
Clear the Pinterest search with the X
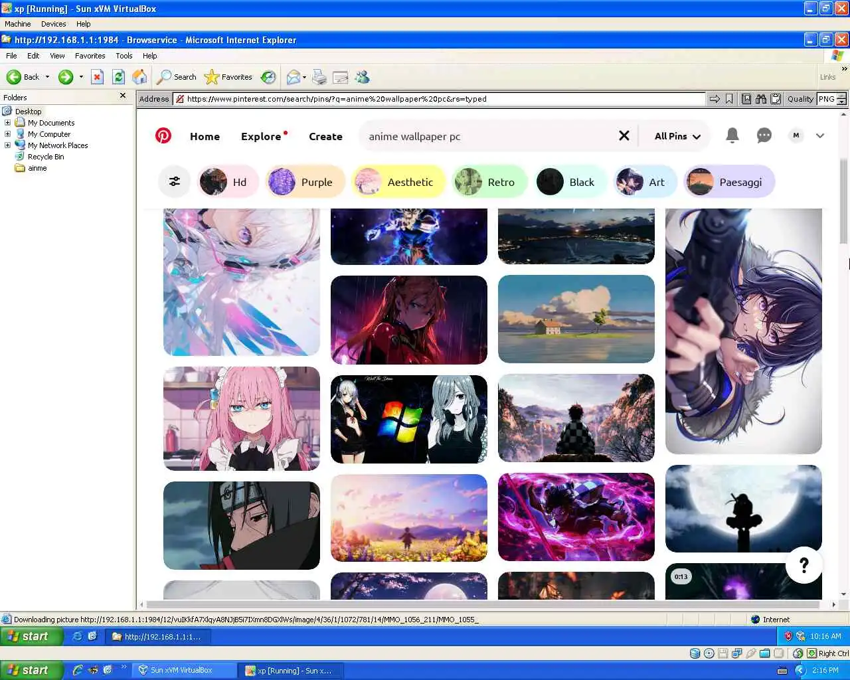coord(624,135)
